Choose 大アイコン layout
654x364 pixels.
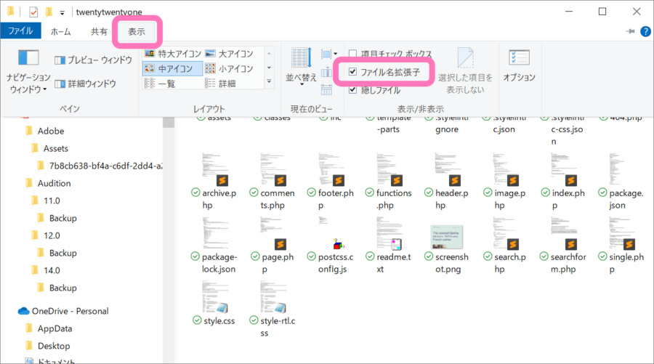click(230, 54)
